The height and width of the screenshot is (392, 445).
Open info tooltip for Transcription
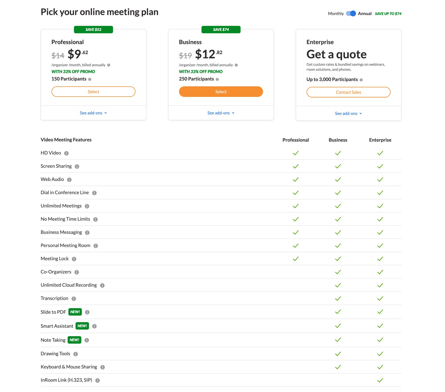74,299
